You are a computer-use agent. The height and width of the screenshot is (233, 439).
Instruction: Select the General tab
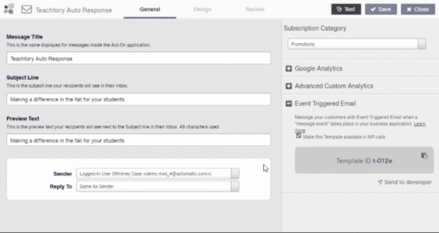pos(150,9)
